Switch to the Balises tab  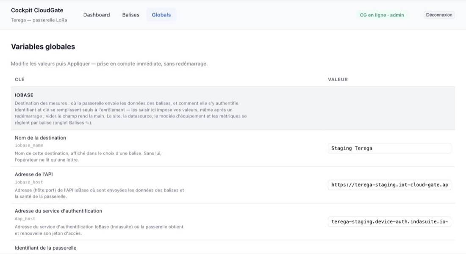click(x=131, y=15)
